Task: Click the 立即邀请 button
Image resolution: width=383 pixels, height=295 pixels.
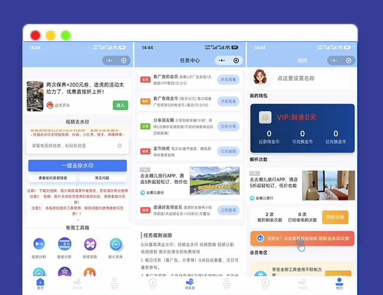Action: tap(229, 210)
